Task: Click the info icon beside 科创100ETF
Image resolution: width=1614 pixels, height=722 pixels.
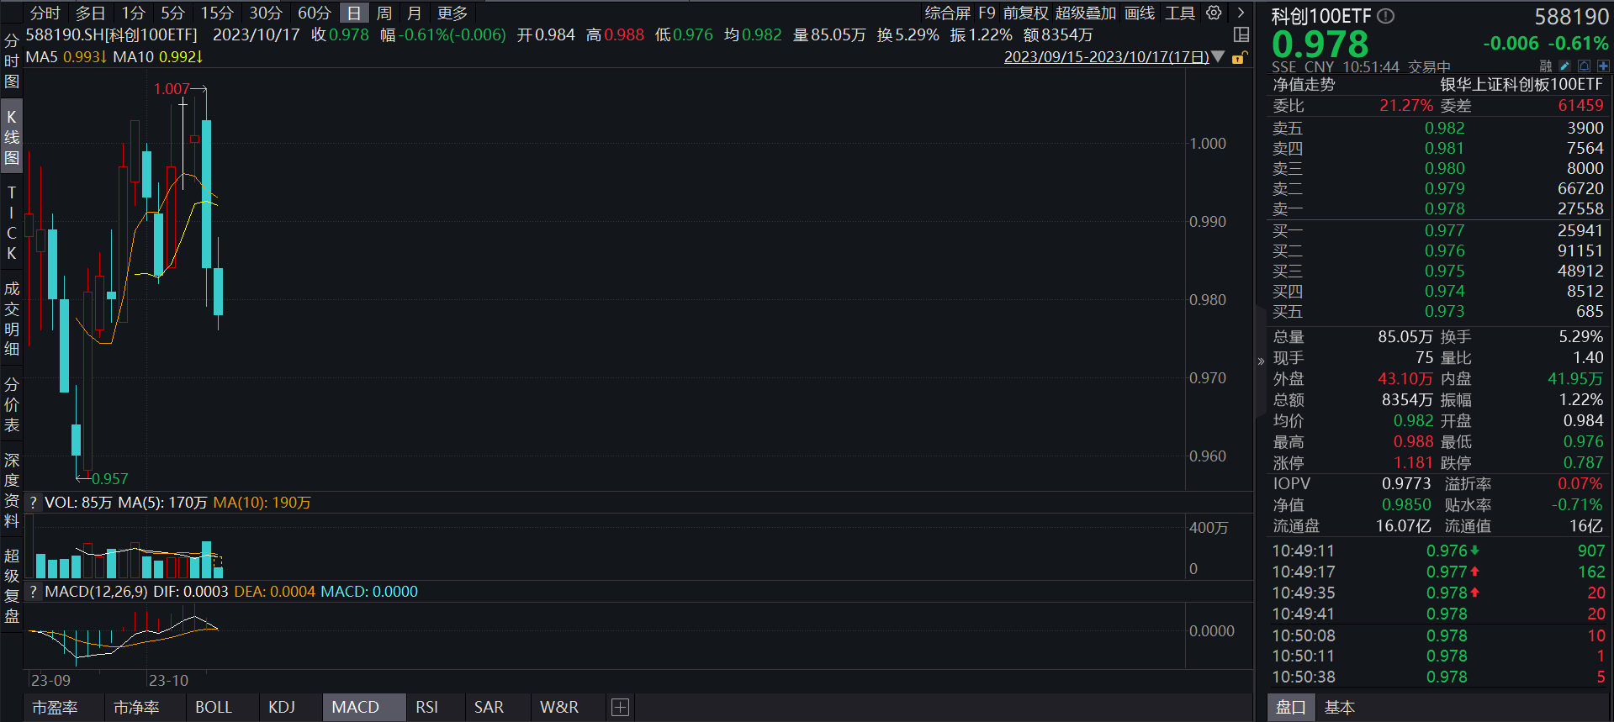Action: click(x=1386, y=16)
